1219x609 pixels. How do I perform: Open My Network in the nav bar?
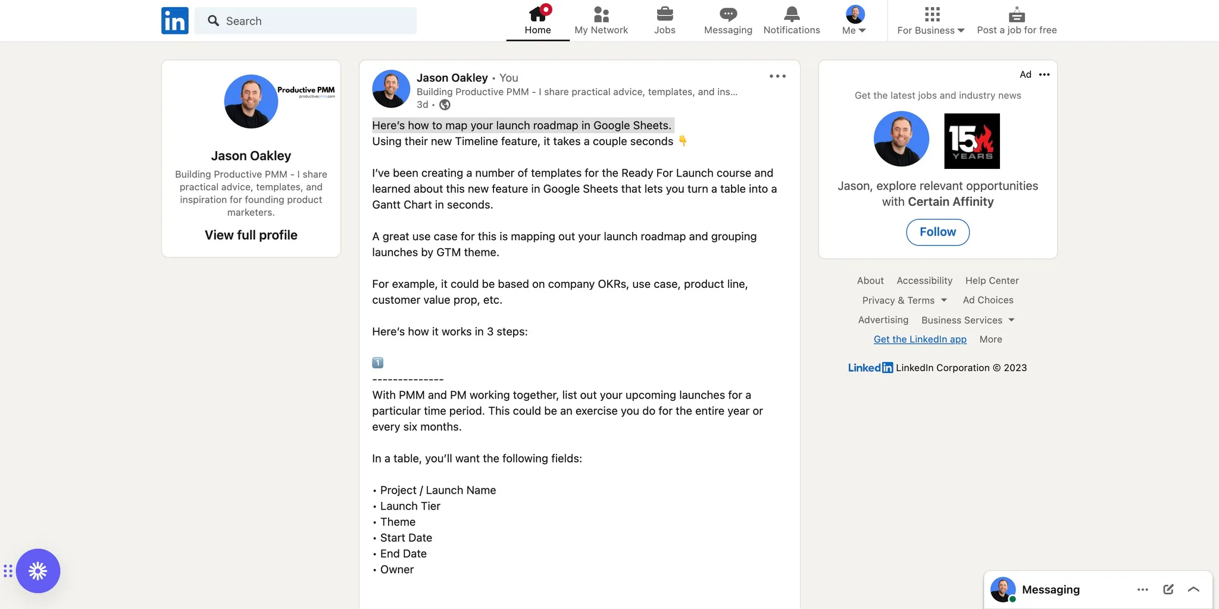[x=601, y=20]
